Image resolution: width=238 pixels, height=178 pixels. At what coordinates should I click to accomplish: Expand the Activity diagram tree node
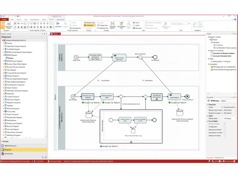click(4, 43)
